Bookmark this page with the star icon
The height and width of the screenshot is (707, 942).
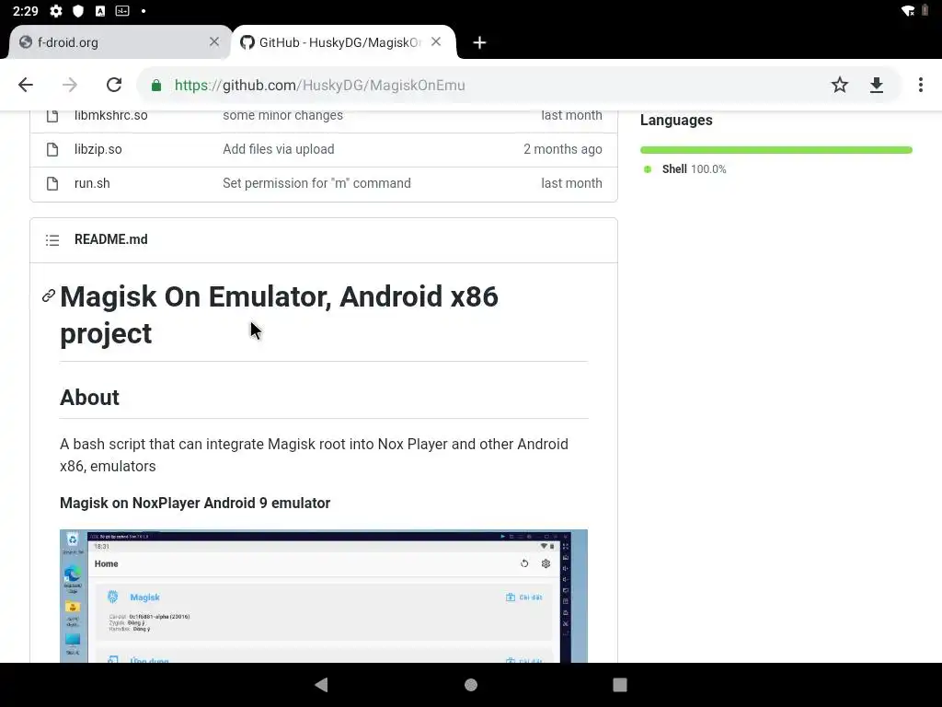(839, 85)
